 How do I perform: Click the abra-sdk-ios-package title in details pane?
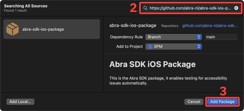click(x=133, y=26)
